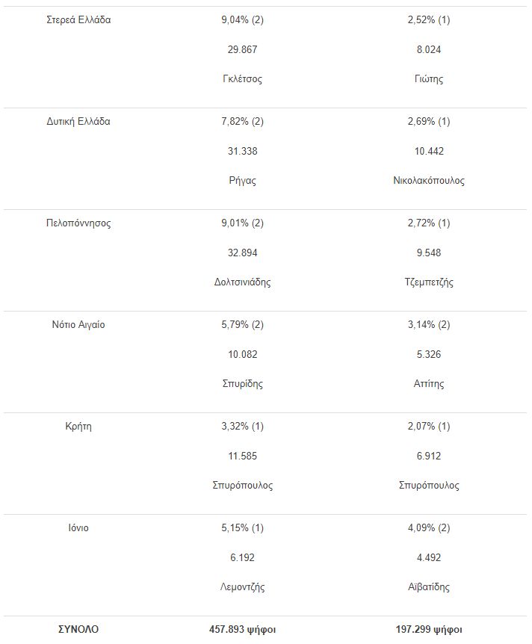Screen dimensions: 532x644
Task: Select candidate name Νικολακόπουλος
Action: point(429,181)
